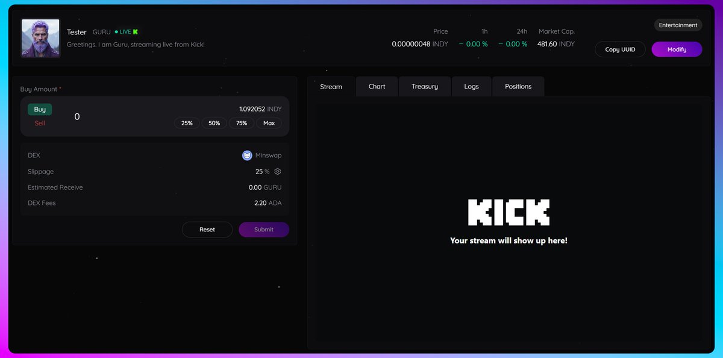Click the Reset button
Screen dimensions: 723x358
[x=207, y=230]
